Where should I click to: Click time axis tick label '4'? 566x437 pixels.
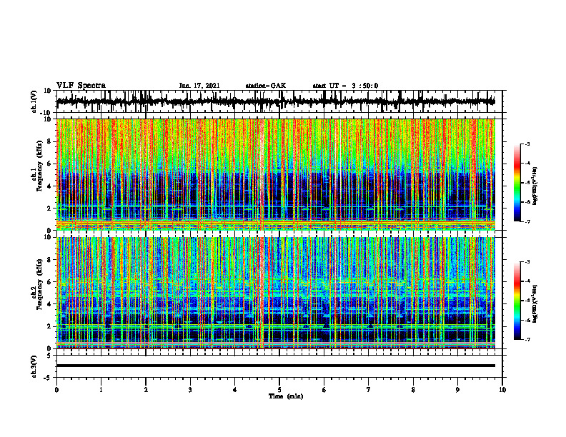tap(235, 390)
